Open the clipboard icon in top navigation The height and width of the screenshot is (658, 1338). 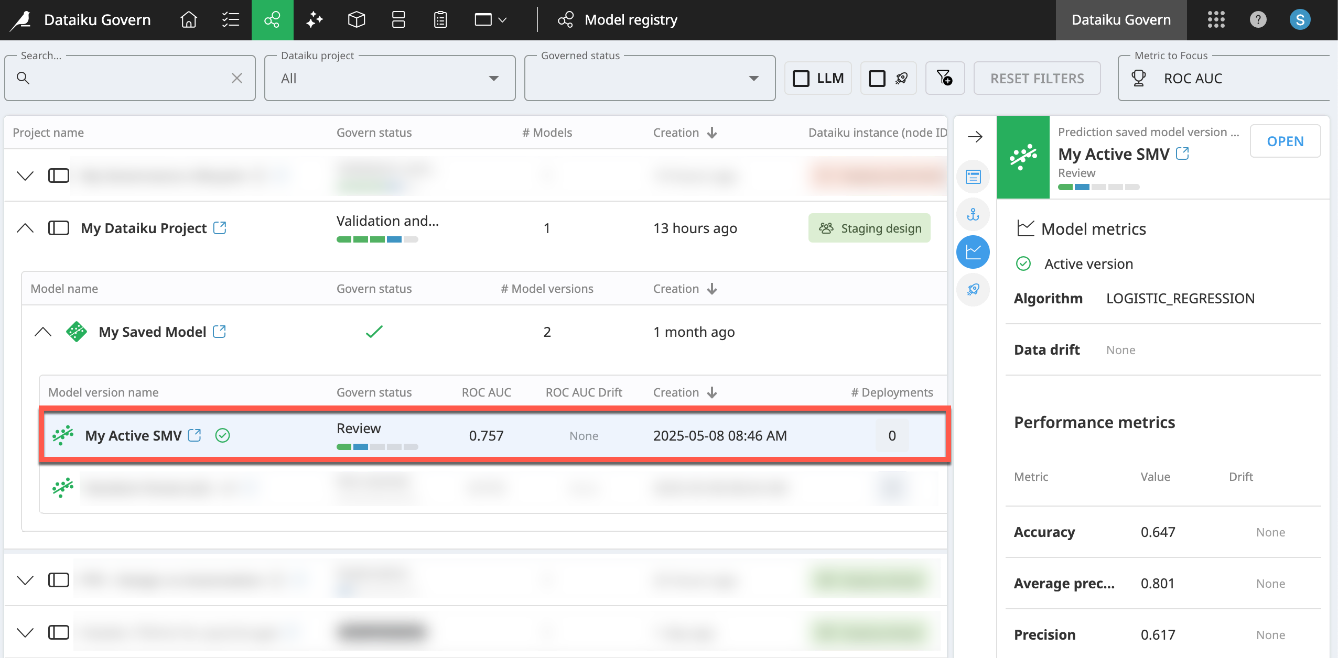tap(440, 20)
